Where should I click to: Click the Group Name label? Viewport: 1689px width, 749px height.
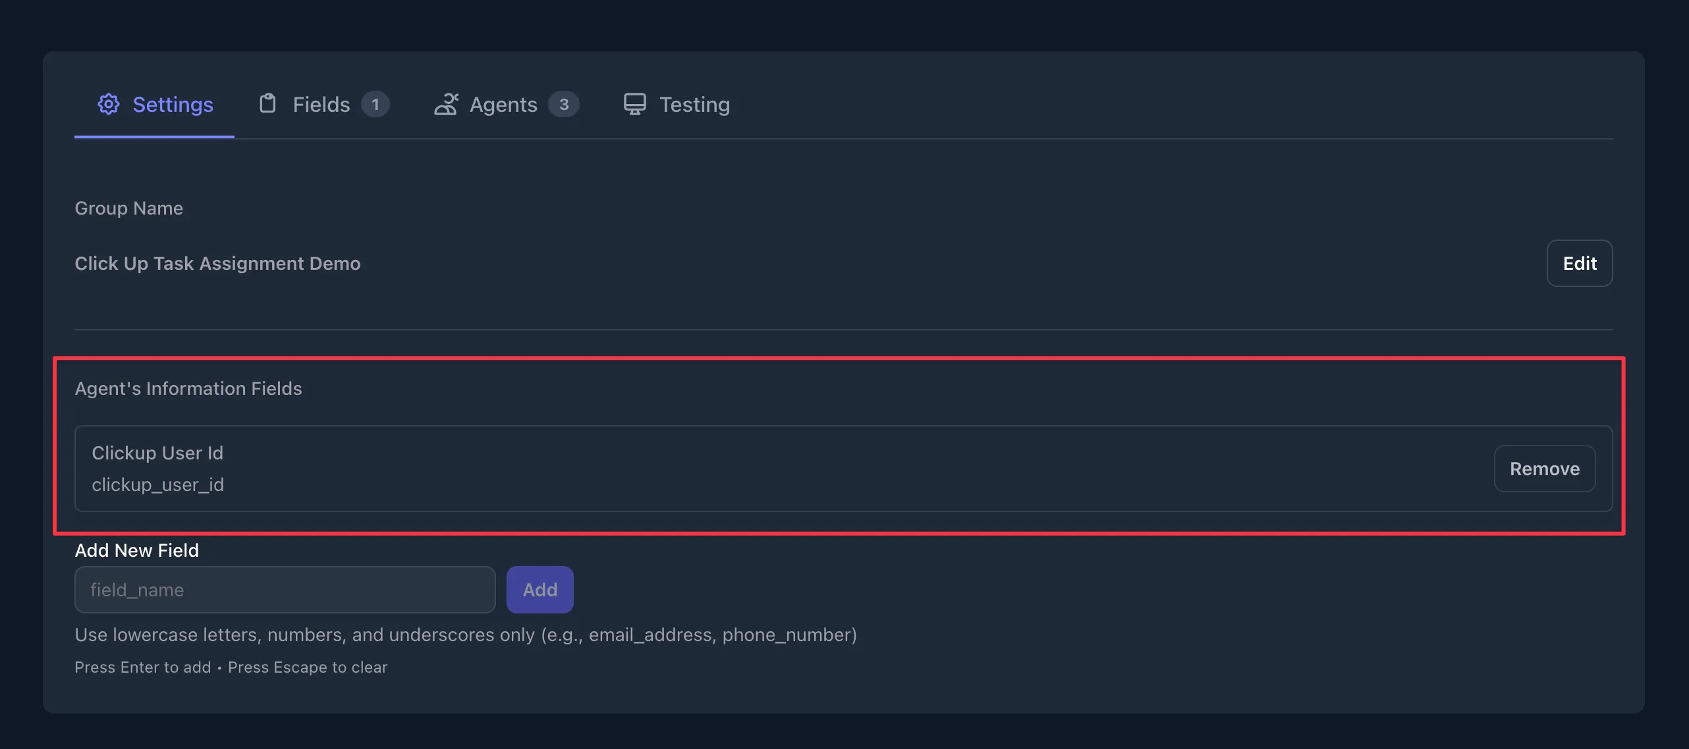pos(128,208)
